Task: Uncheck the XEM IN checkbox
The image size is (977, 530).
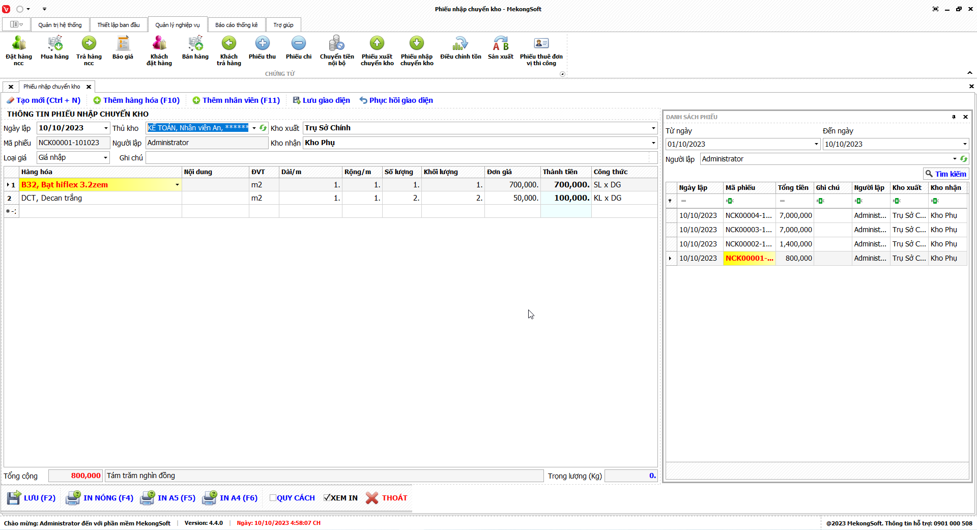Action: click(x=327, y=498)
